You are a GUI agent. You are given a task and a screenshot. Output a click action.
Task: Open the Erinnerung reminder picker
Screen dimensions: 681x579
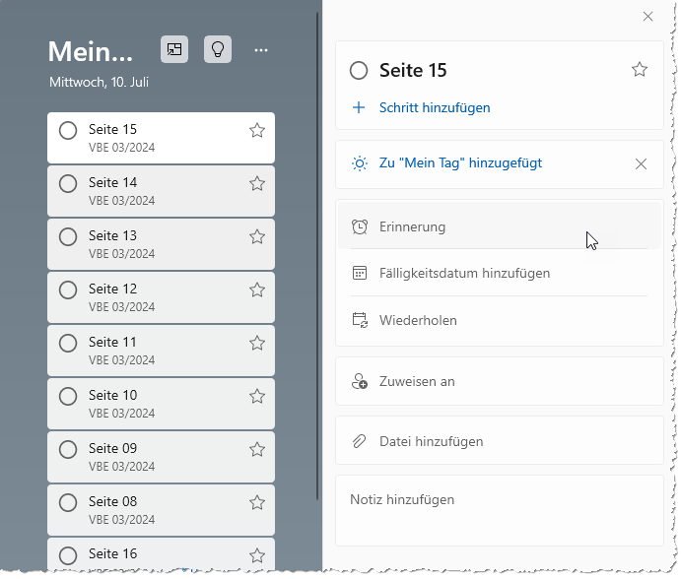(412, 226)
